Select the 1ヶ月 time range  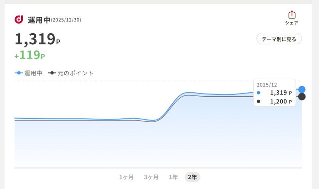(x=126, y=177)
